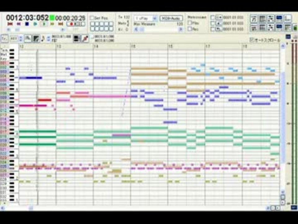Click the horizontal scrollbar thumb
The width and height of the screenshot is (298, 224).
click(31, 208)
